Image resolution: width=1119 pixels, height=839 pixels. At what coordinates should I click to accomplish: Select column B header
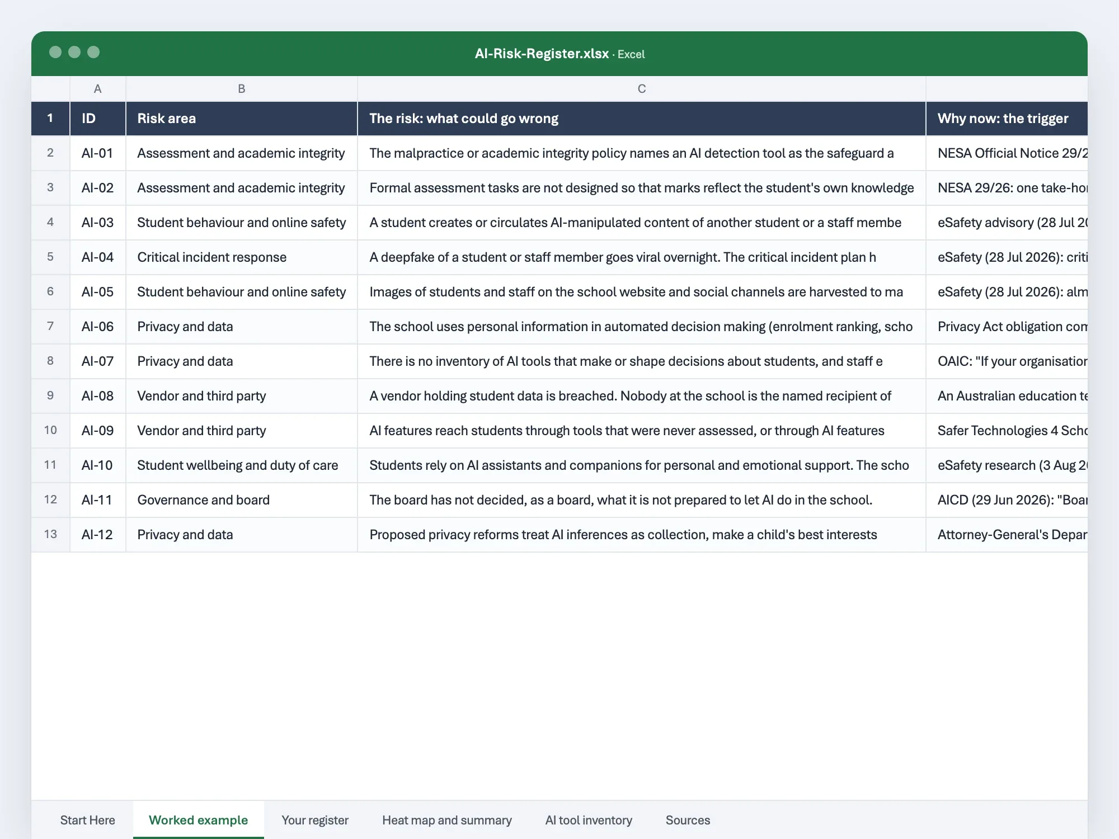pyautogui.click(x=242, y=88)
